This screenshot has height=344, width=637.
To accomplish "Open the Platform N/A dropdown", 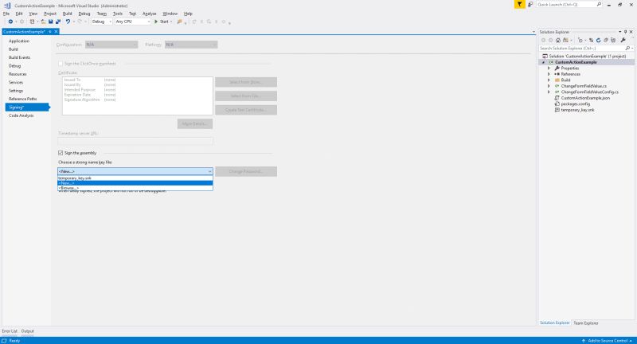I will coord(191,45).
